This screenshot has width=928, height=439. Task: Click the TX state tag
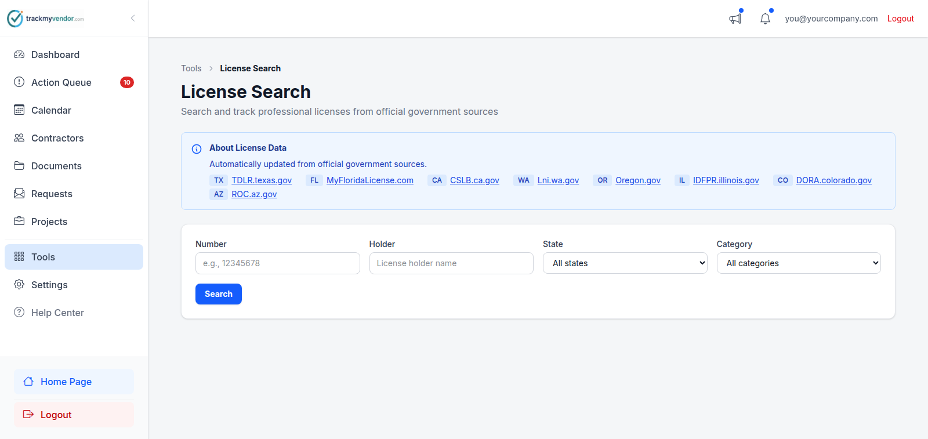[x=219, y=180]
